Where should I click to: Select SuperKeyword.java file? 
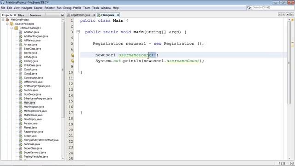[35, 152]
